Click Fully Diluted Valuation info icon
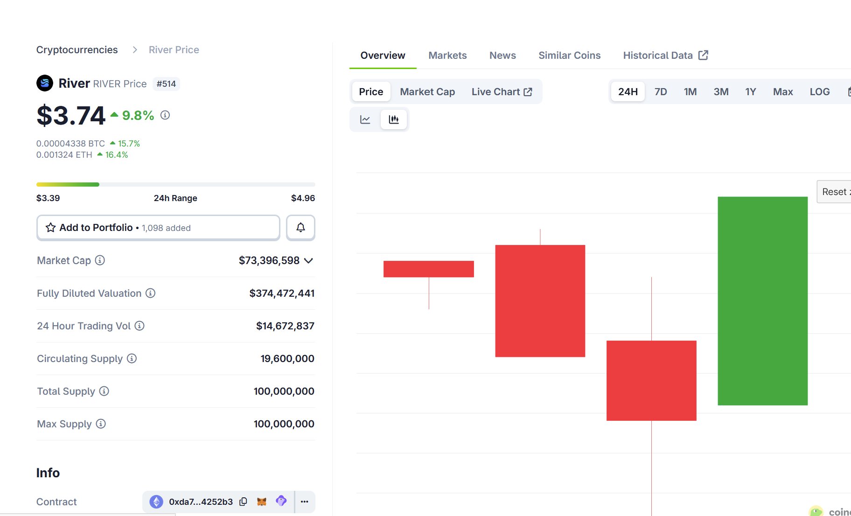Image resolution: width=851 pixels, height=516 pixels. (150, 293)
